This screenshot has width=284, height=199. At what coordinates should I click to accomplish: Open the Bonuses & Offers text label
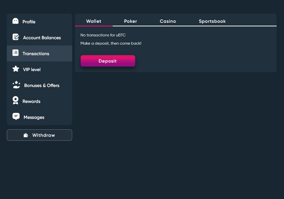42,86
